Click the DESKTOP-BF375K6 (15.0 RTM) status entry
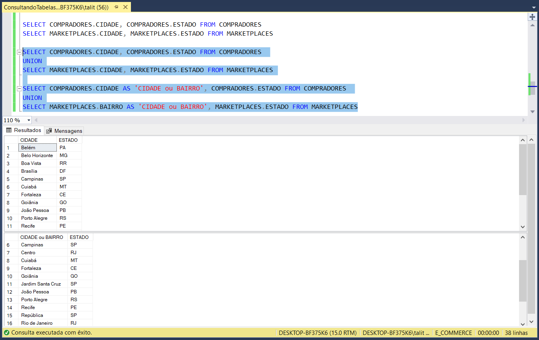The height and width of the screenshot is (340, 539). (x=318, y=333)
